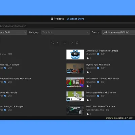Click the Meta Hand Tracking XR Sample title

click(103, 79)
